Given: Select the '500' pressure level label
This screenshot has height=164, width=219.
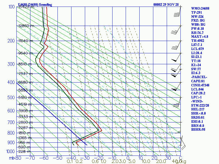Looking at the screenshot, I should pos(11,97).
